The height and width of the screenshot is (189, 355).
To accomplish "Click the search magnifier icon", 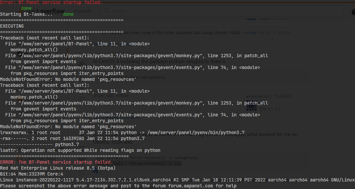I will (107, 11).
